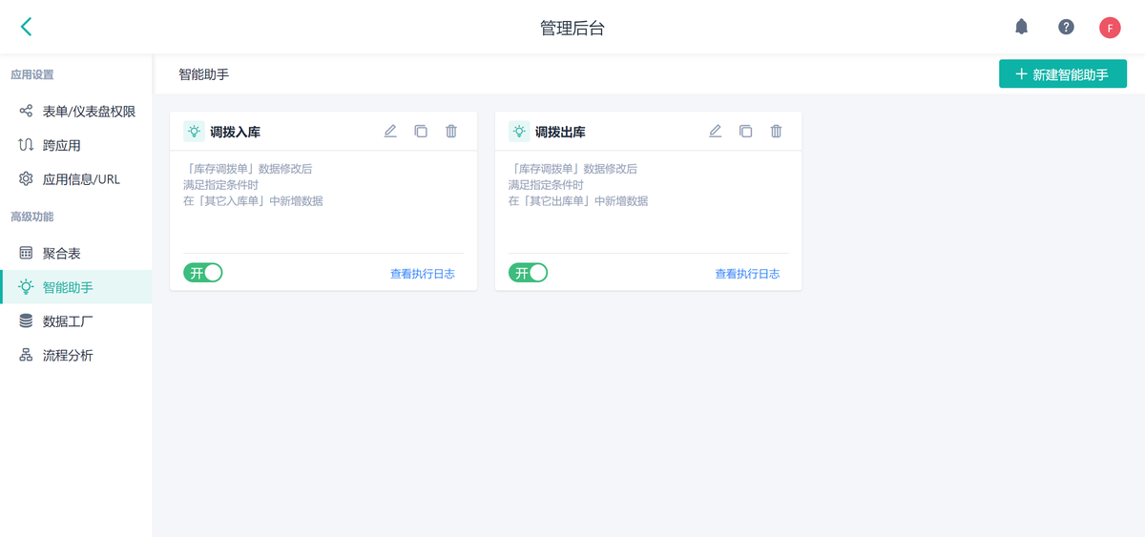This screenshot has height=537, width=1145.
Task: Click 在「其它入库单」中新增数据 description text
Action: tap(253, 201)
